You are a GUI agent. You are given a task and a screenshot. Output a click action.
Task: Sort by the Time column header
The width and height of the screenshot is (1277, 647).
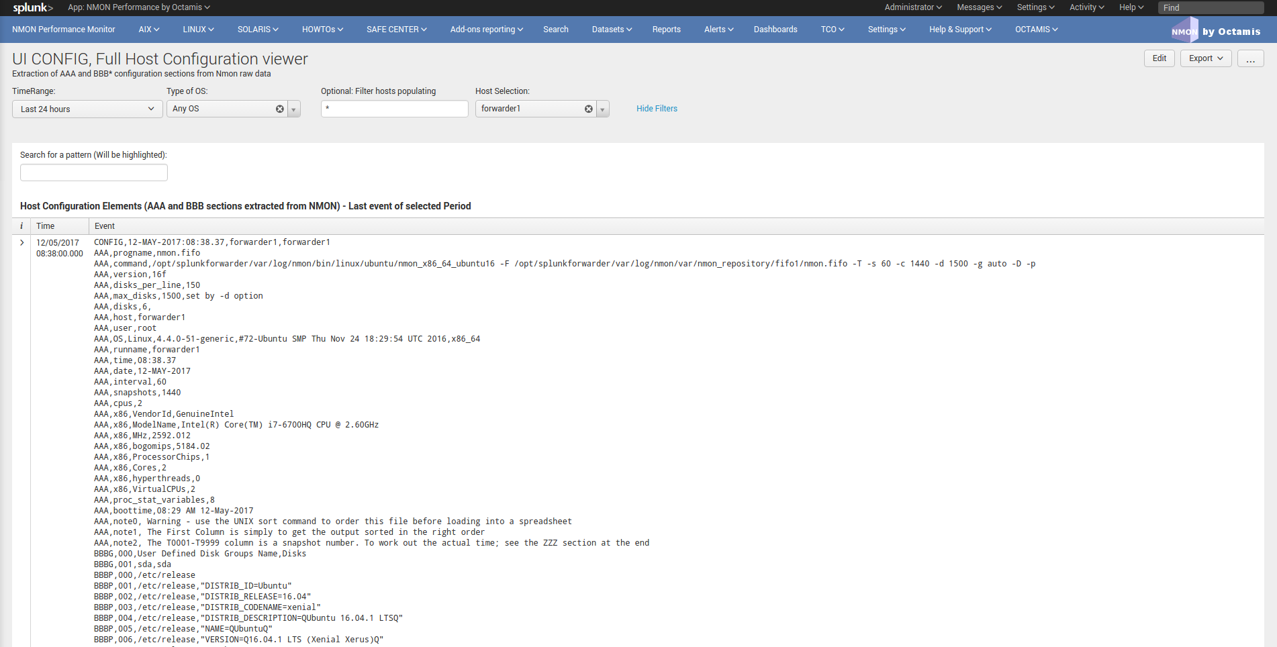[x=46, y=226]
